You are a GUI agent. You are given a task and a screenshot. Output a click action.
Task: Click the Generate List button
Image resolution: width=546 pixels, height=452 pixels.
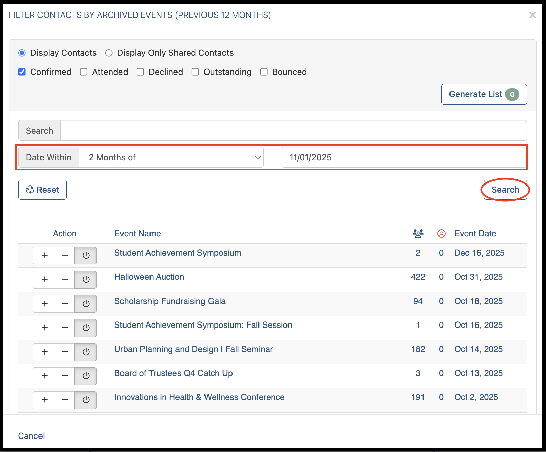(x=484, y=94)
